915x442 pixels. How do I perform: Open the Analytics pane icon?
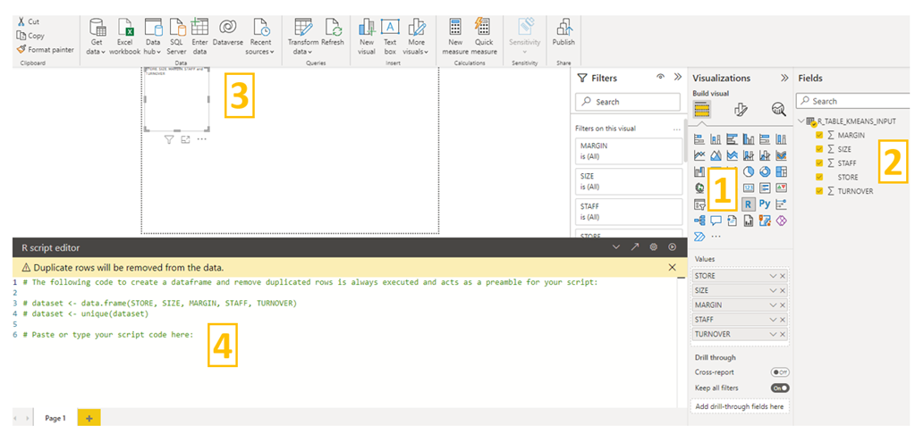(778, 109)
